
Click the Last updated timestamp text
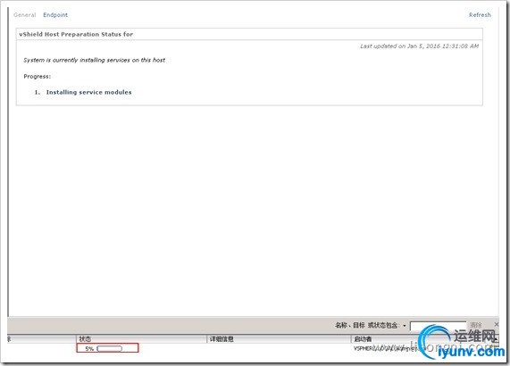419,46
